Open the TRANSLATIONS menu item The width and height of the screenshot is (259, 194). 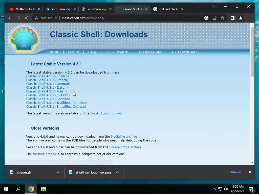coord(150,52)
